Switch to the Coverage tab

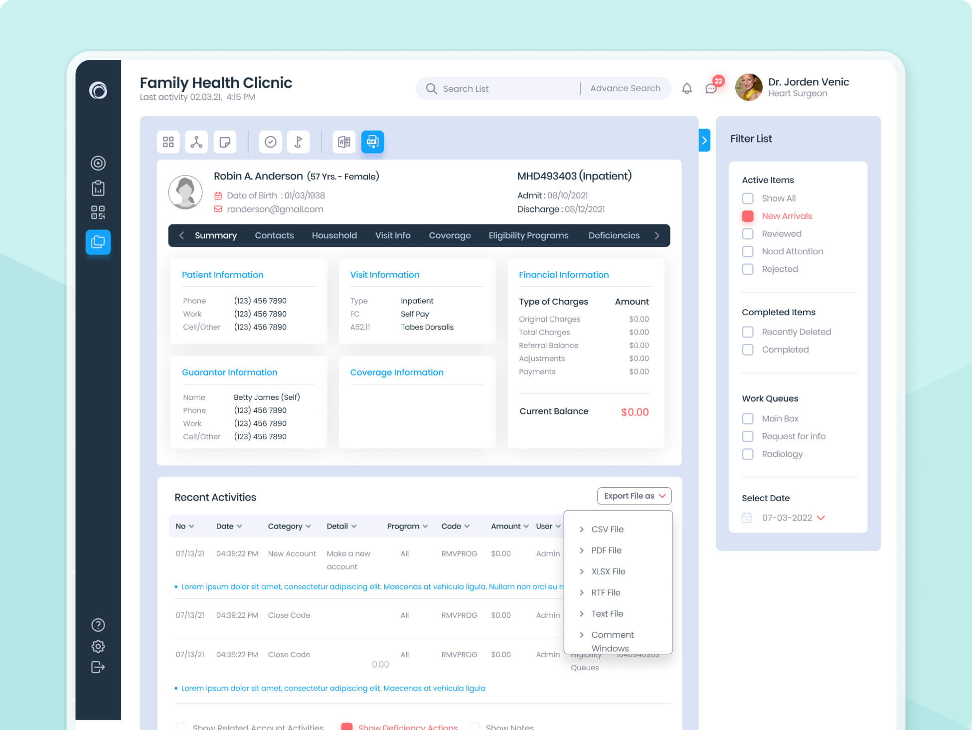[449, 235]
